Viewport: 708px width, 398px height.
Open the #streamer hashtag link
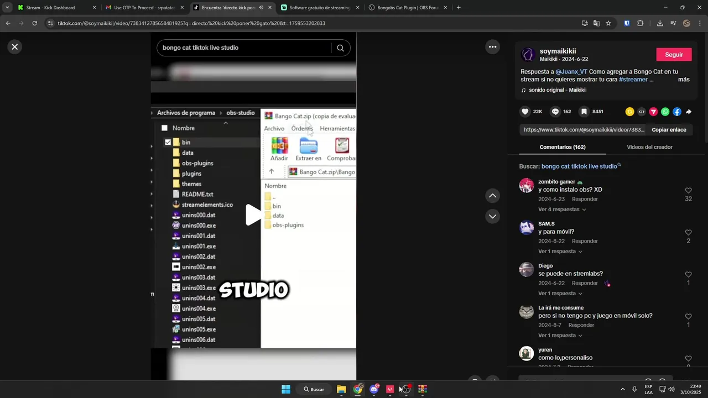click(x=633, y=80)
